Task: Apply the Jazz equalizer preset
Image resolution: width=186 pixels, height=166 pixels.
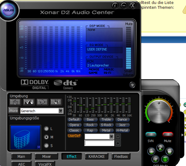Action: (x=122, y=125)
